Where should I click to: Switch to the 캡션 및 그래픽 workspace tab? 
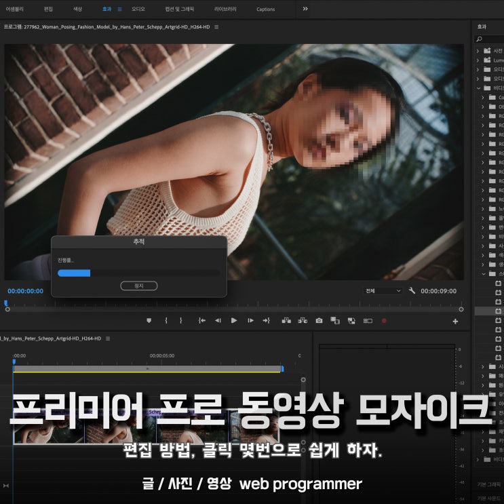click(179, 9)
